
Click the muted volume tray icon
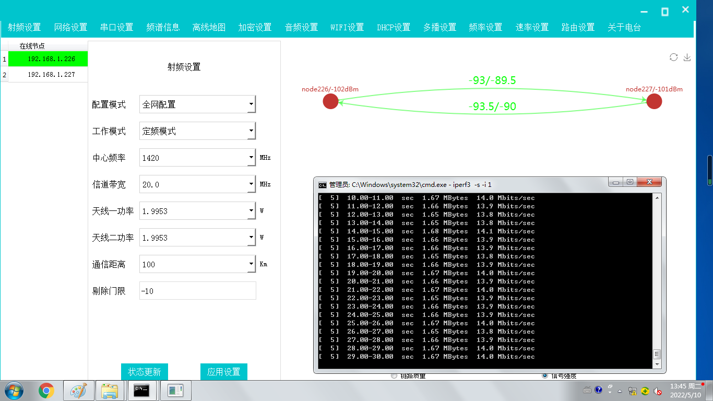coord(658,391)
